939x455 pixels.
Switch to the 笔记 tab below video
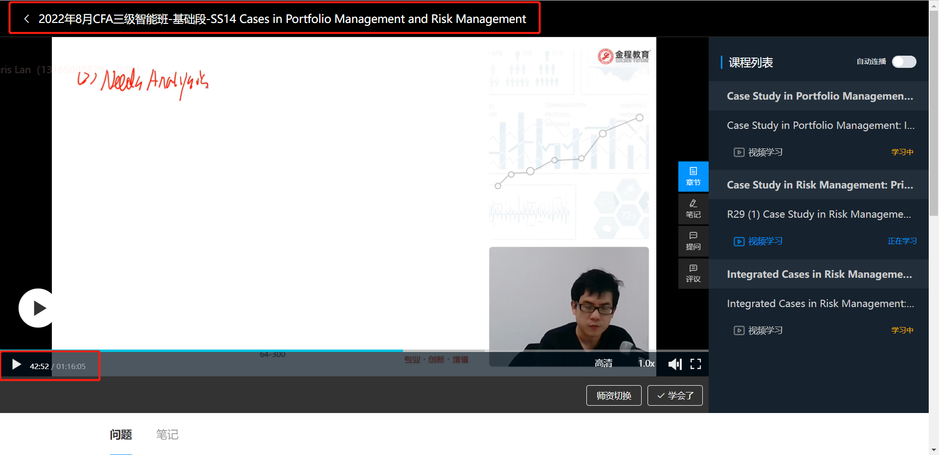click(x=167, y=434)
